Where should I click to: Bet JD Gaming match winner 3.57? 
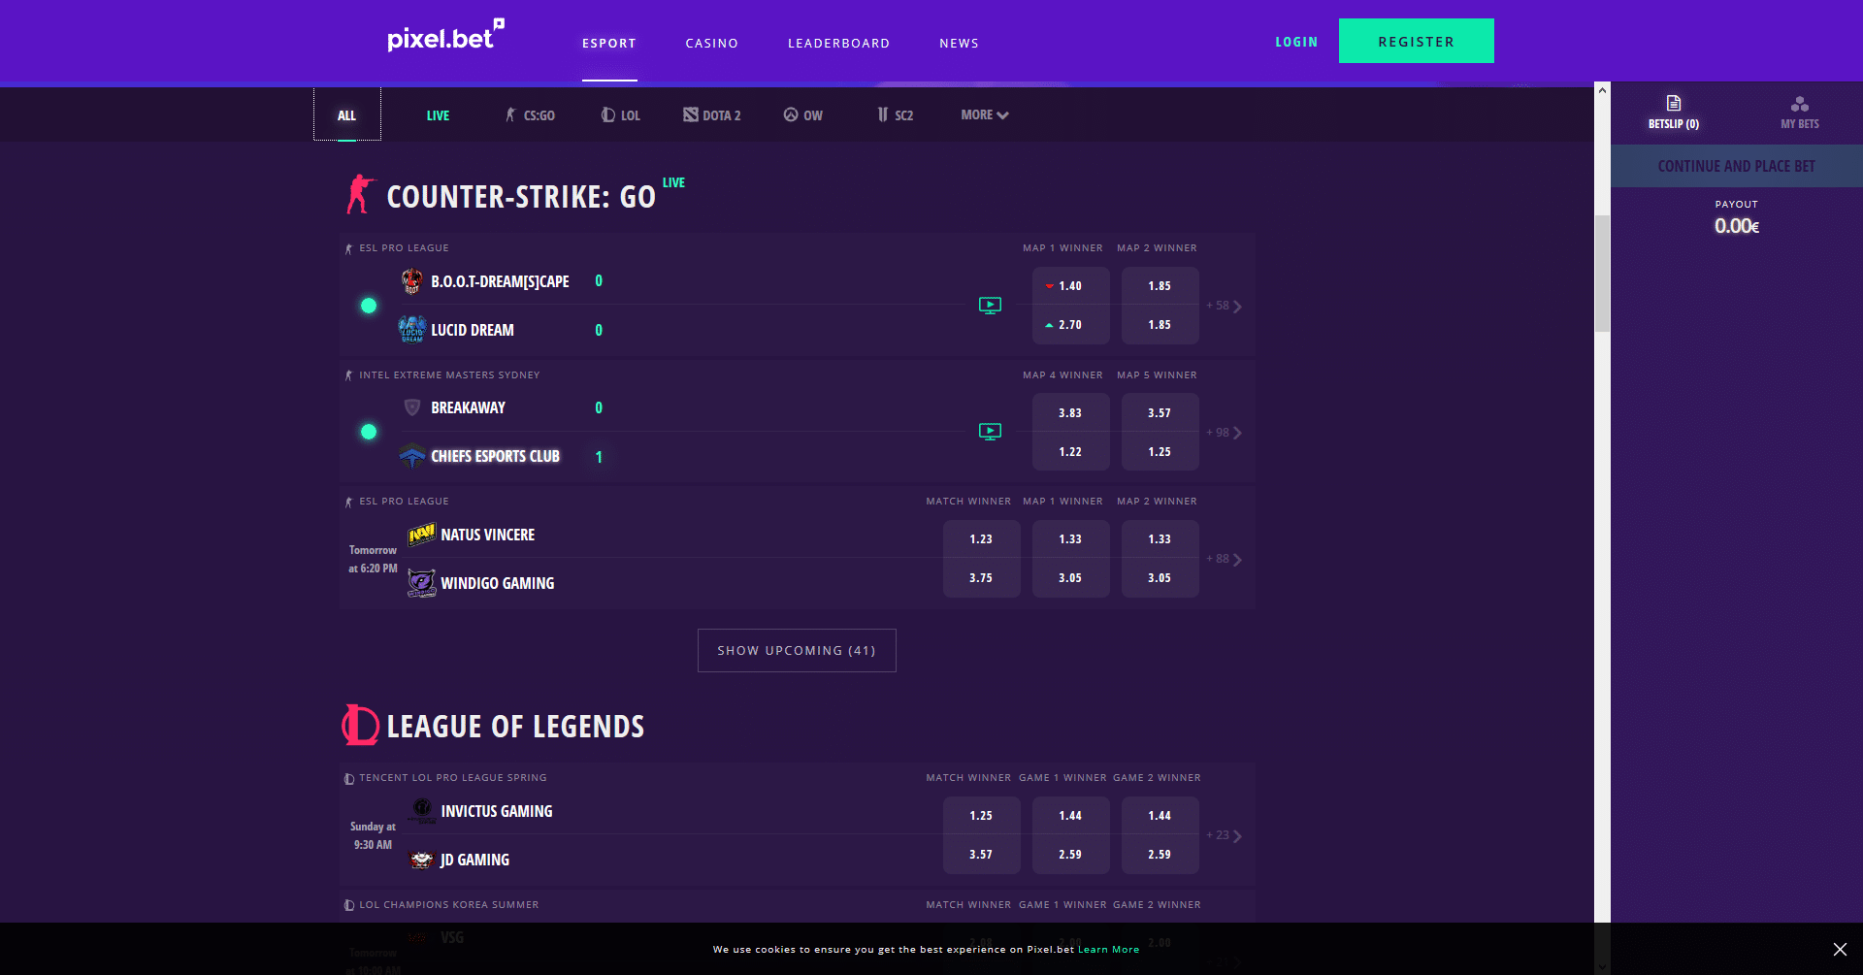(981, 855)
